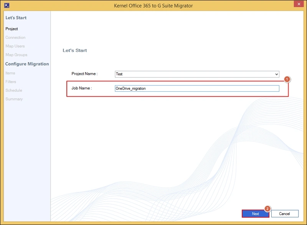View the Summary step
This screenshot has height=225, width=307.
[x=14, y=99]
